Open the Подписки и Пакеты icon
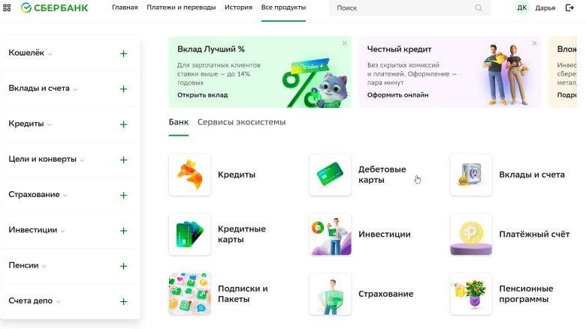The width and height of the screenshot is (586, 329). tap(189, 293)
